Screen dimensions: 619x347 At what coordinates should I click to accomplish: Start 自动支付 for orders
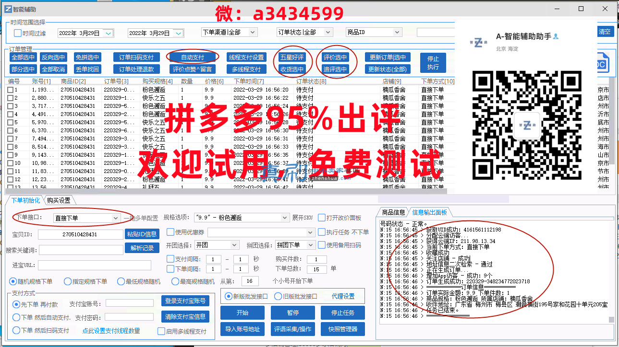pos(193,58)
